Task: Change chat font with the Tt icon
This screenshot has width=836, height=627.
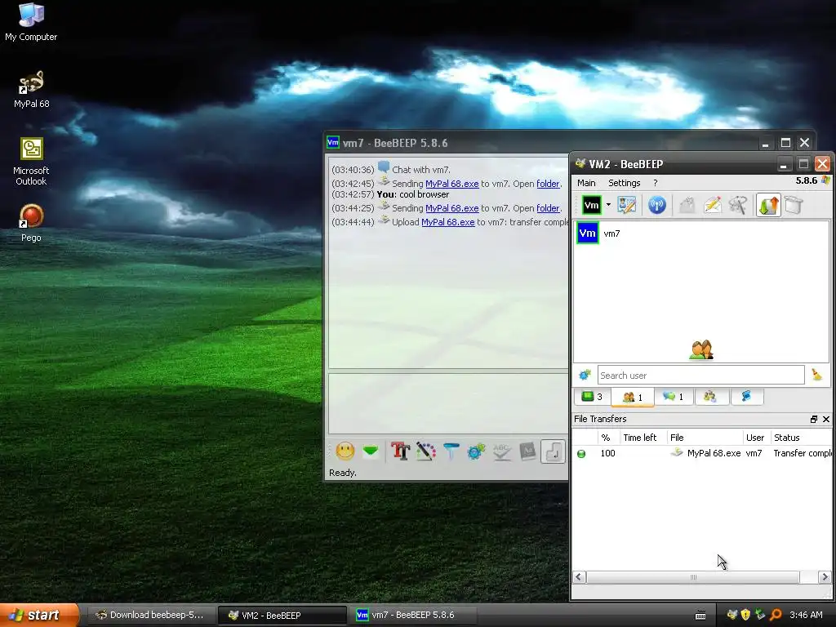Action: [x=400, y=451]
